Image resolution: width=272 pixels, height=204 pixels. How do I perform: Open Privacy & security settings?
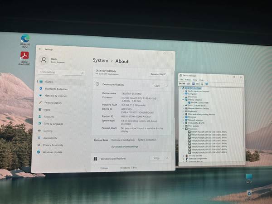pyautogui.click(x=53, y=145)
